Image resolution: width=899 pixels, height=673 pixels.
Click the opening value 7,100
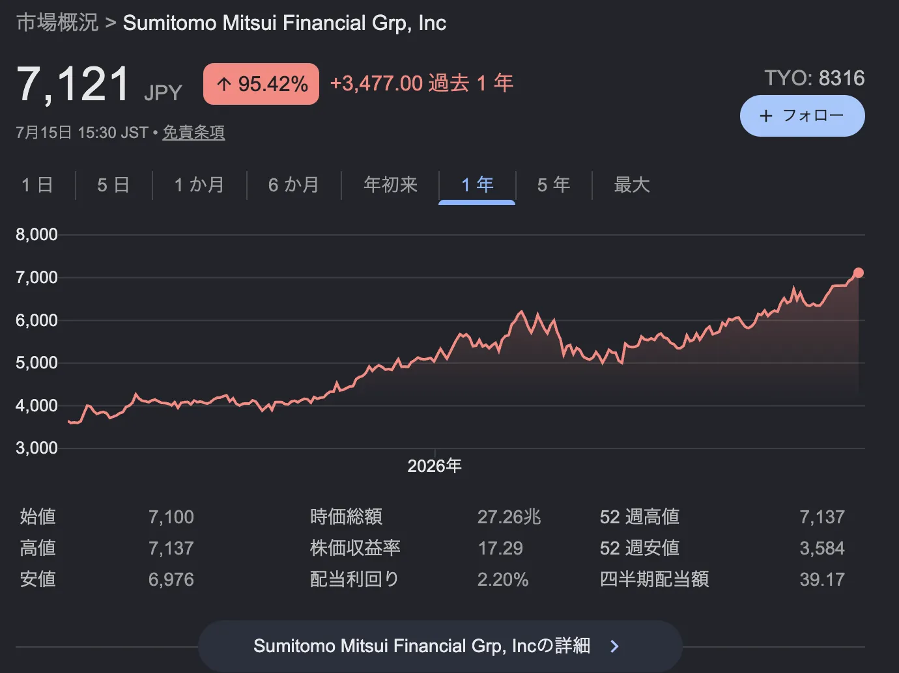171,517
